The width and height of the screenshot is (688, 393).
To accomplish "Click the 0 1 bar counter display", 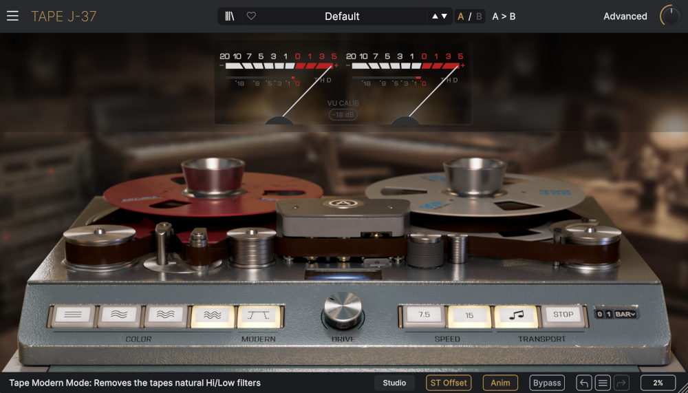I will pyautogui.click(x=604, y=314).
